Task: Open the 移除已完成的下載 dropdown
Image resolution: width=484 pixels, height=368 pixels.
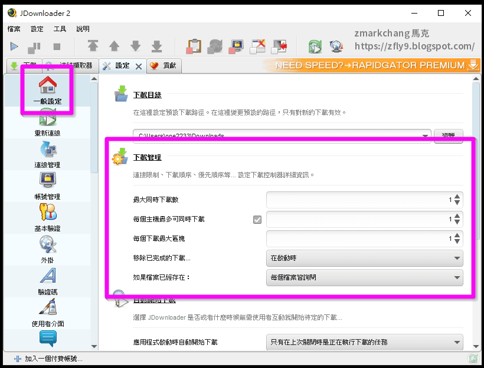Action: click(365, 258)
